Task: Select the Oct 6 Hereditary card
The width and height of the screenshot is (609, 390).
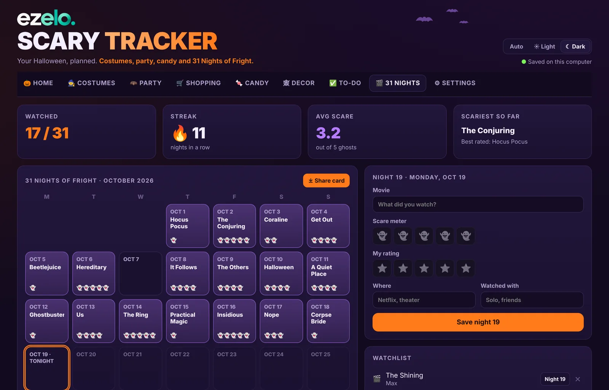Action: click(x=94, y=274)
